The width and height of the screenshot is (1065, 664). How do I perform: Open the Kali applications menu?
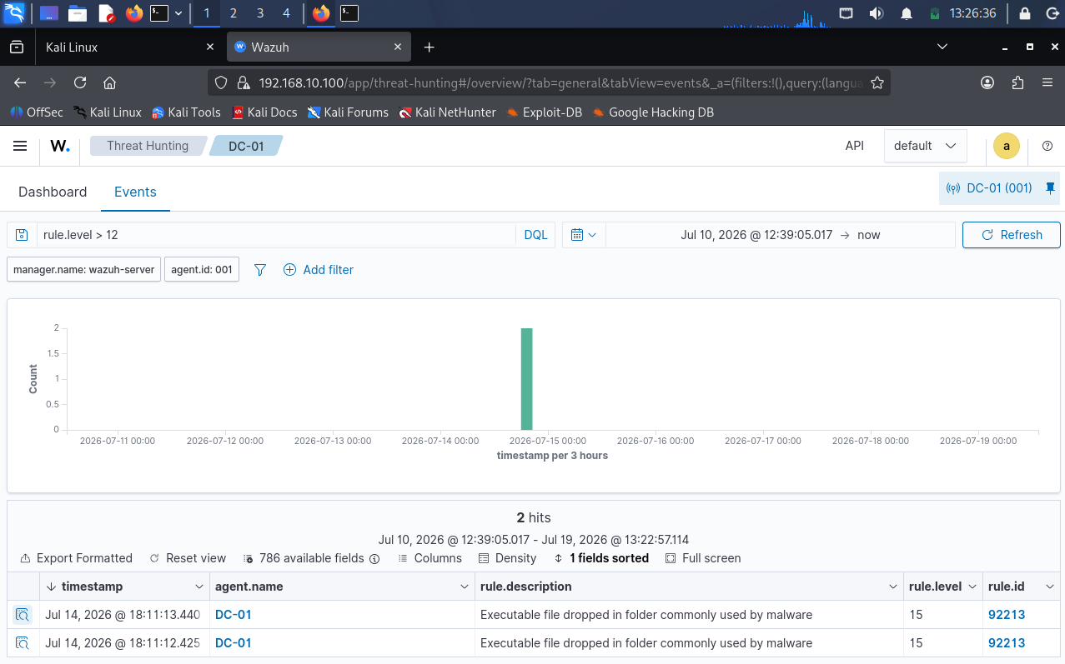click(15, 13)
